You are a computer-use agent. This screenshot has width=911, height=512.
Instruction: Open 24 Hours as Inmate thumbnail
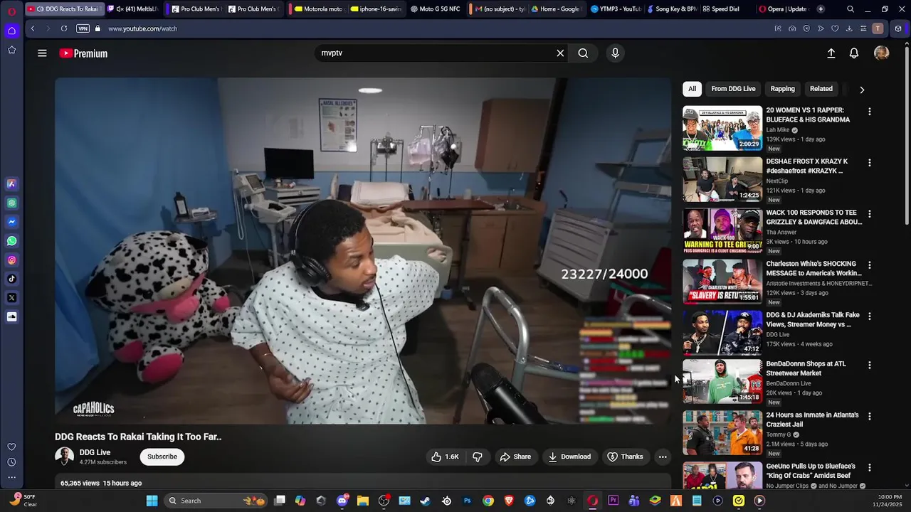[722, 432]
